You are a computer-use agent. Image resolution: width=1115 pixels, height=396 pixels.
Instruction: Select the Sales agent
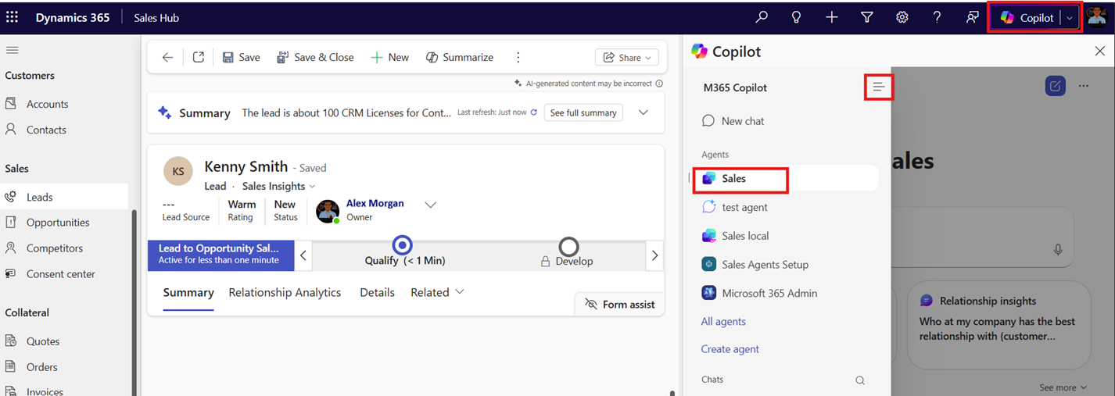(x=787, y=178)
